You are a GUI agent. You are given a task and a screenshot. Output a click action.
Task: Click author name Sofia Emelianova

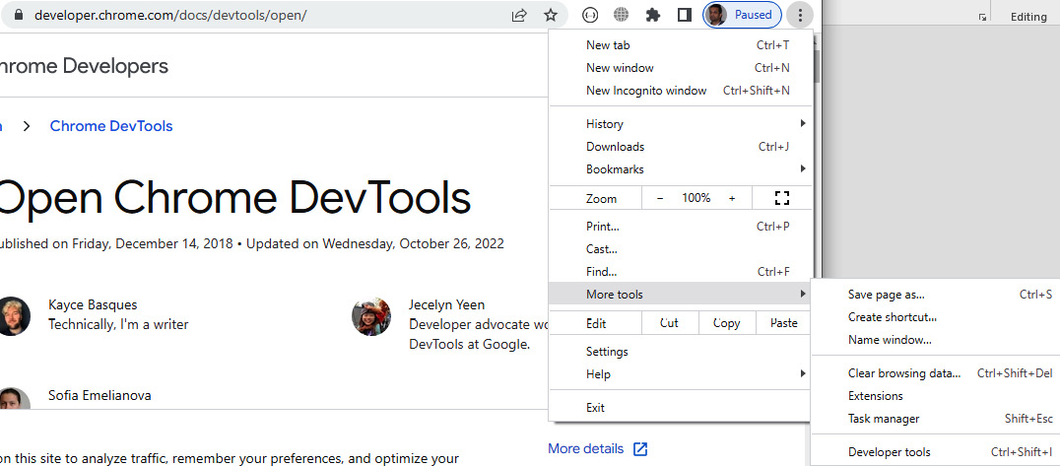coord(100,395)
